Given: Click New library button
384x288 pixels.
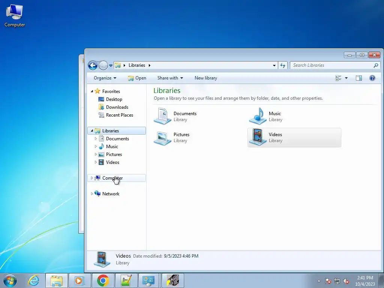Looking at the screenshot, I should [206, 78].
